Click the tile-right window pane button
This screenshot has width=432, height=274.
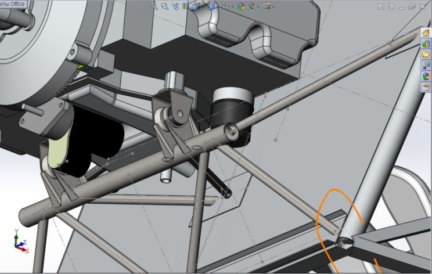point(391,6)
